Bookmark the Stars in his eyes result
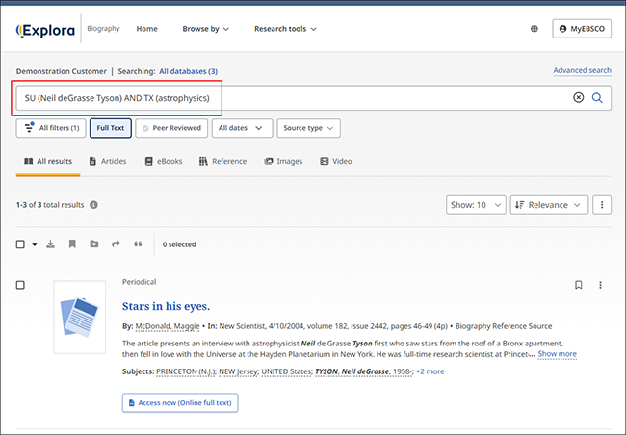 tap(579, 285)
